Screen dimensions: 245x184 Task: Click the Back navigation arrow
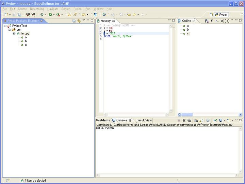(x=134, y=15)
